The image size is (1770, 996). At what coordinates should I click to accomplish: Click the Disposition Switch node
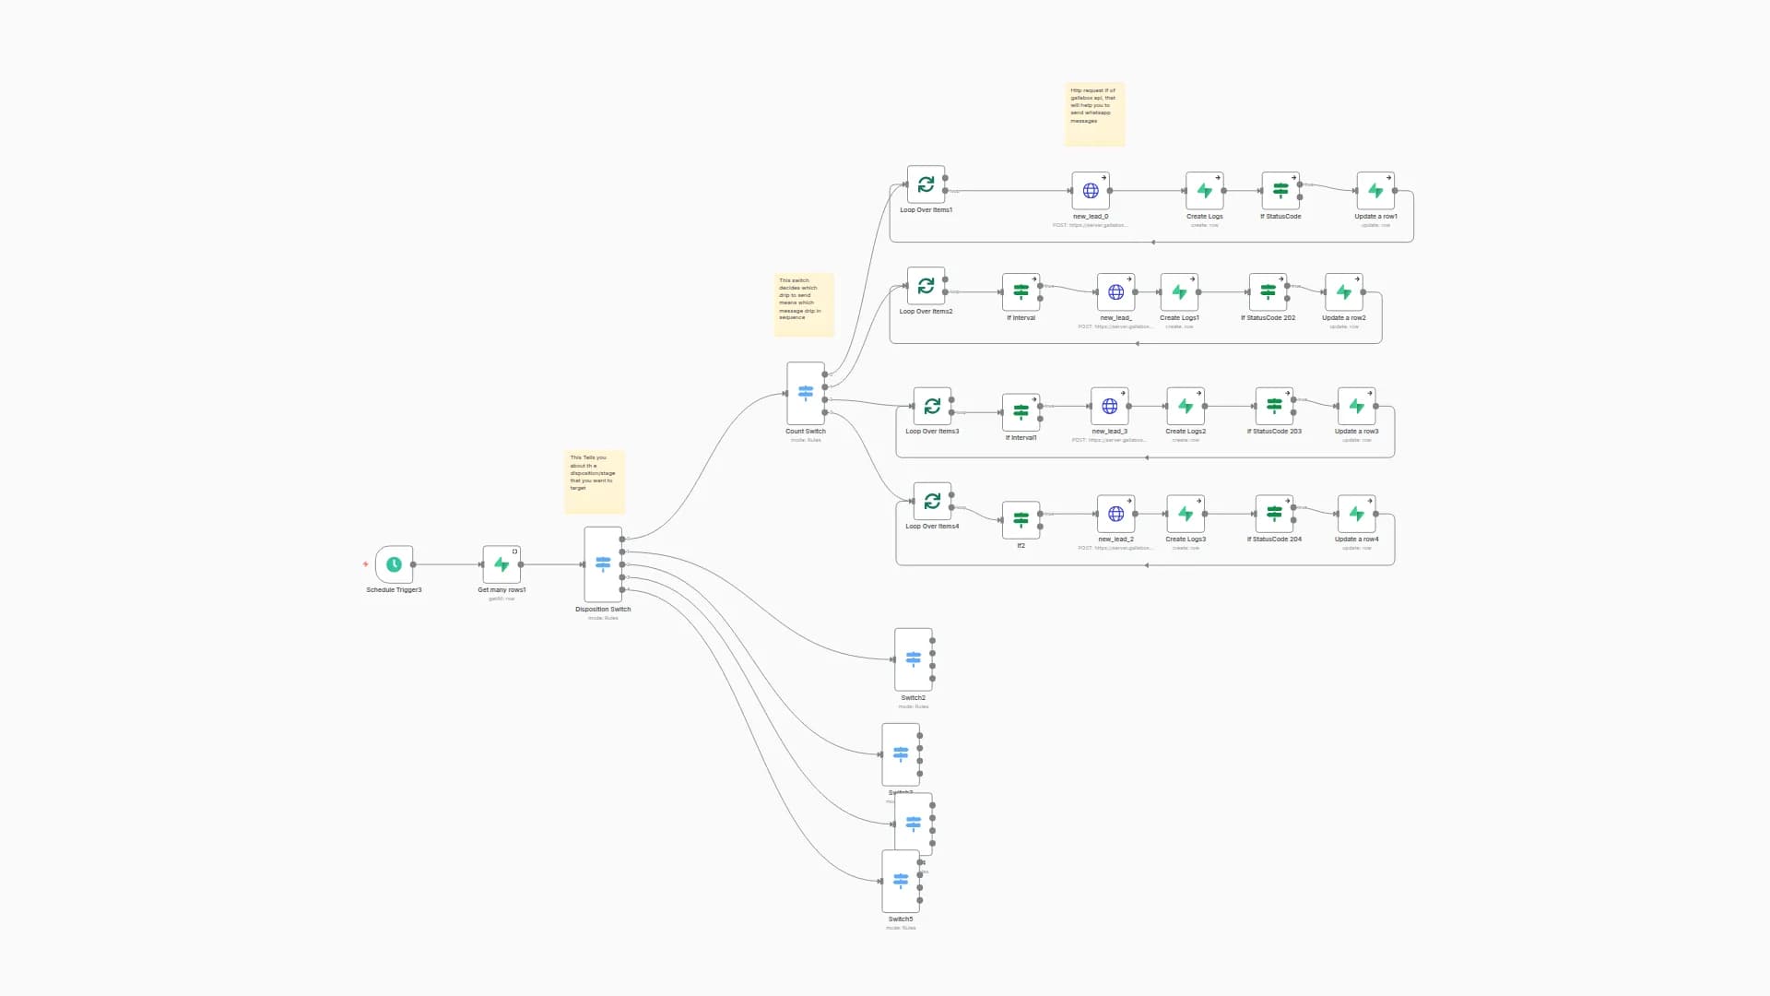(603, 564)
